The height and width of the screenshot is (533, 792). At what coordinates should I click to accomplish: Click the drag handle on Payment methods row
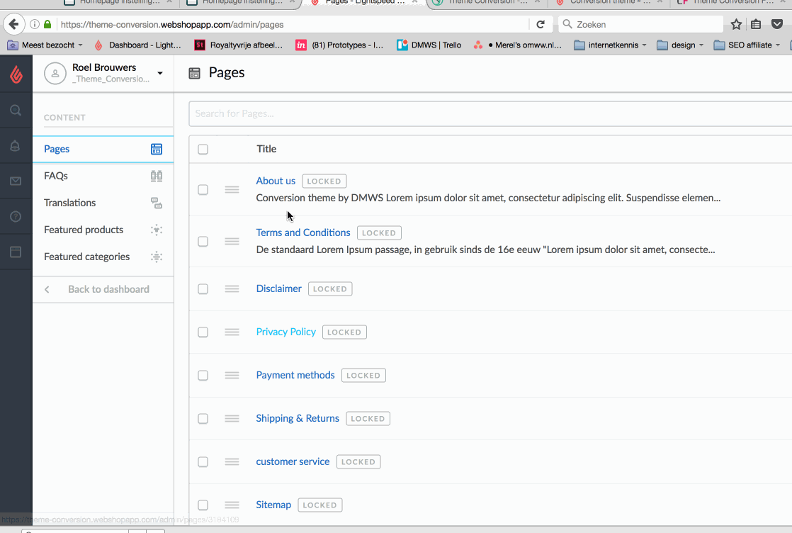232,376
